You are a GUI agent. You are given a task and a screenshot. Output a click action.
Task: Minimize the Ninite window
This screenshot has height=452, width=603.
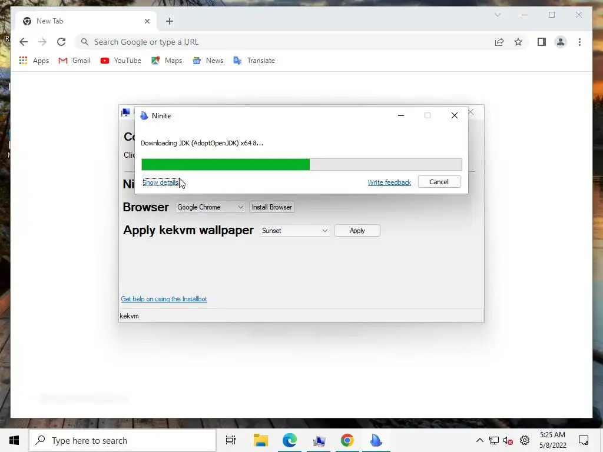point(400,115)
